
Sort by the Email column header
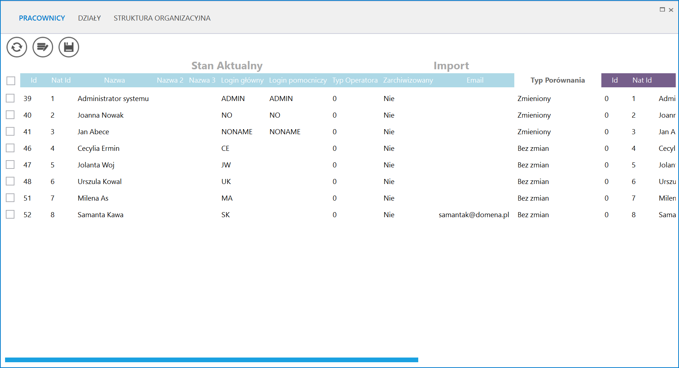pos(475,80)
